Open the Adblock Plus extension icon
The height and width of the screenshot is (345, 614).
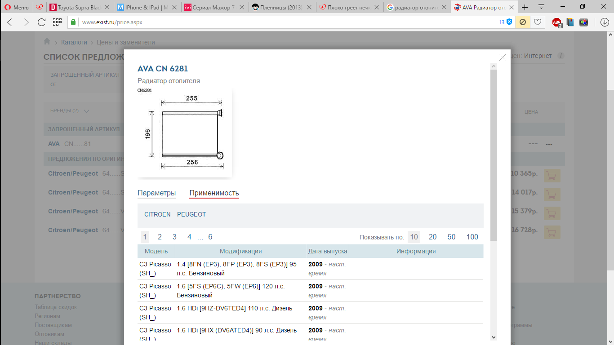coord(557,22)
